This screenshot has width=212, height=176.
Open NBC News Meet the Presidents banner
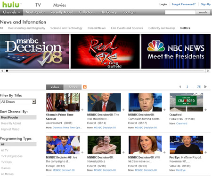[176, 51]
